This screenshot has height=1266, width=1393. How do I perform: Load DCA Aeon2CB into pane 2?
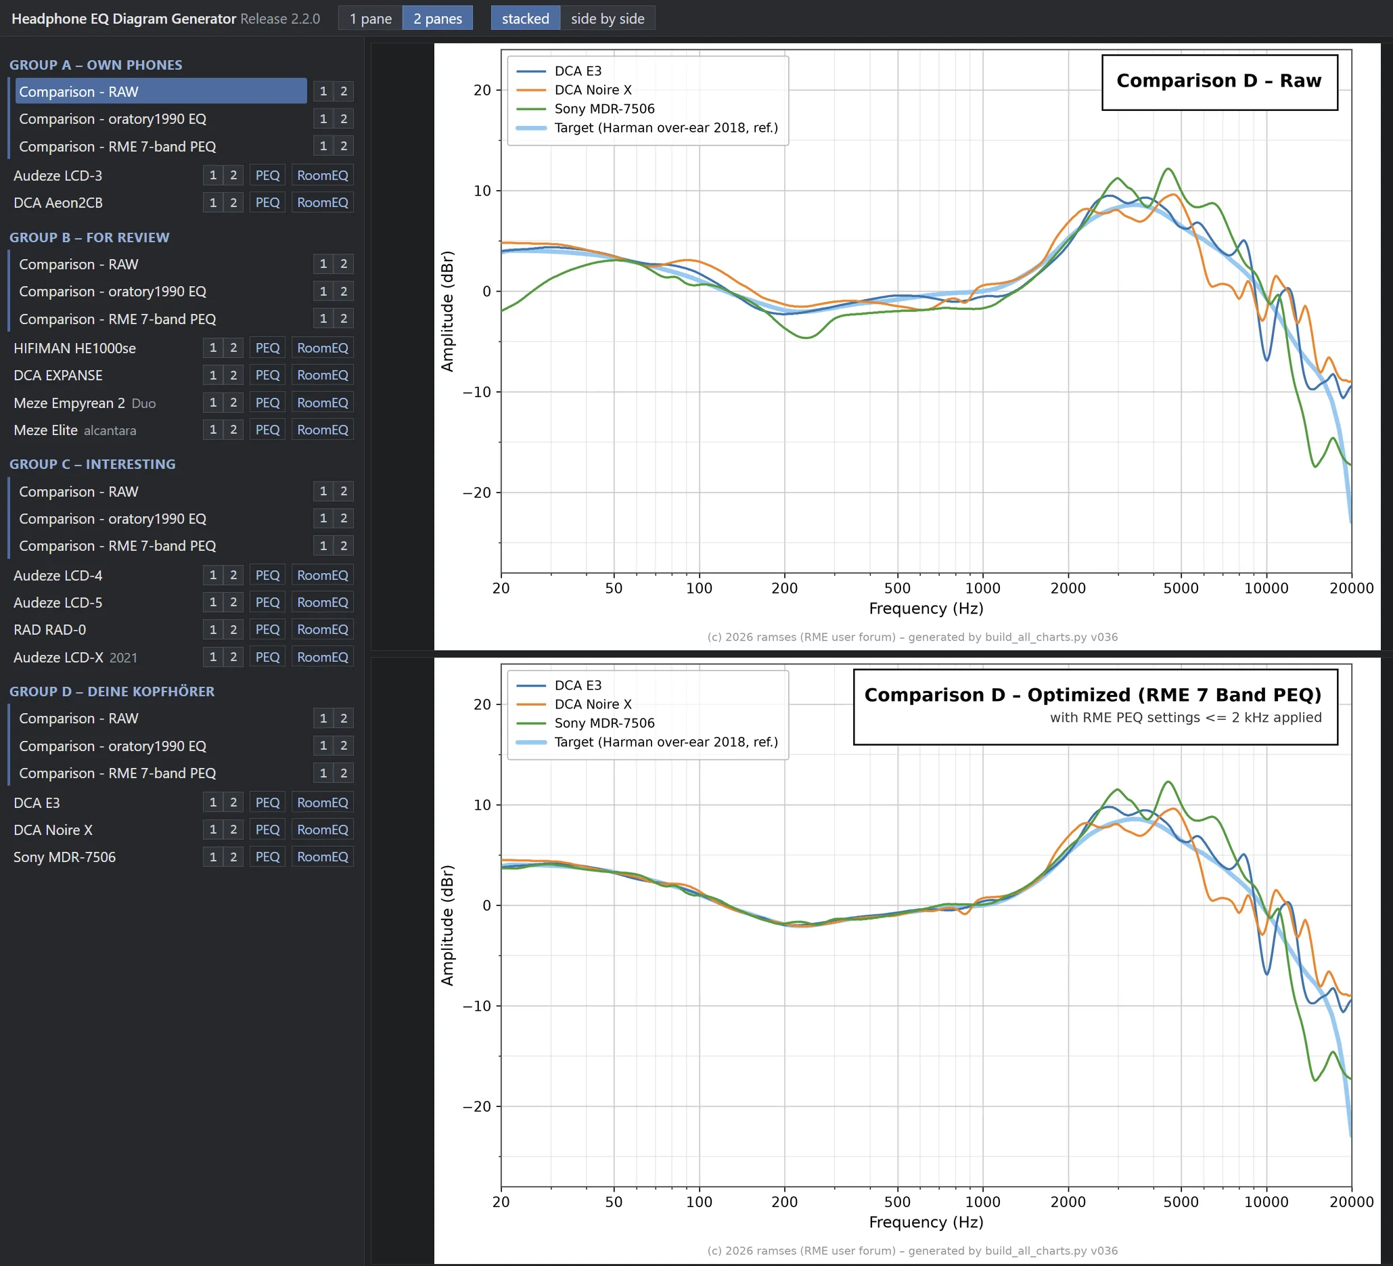coord(233,202)
